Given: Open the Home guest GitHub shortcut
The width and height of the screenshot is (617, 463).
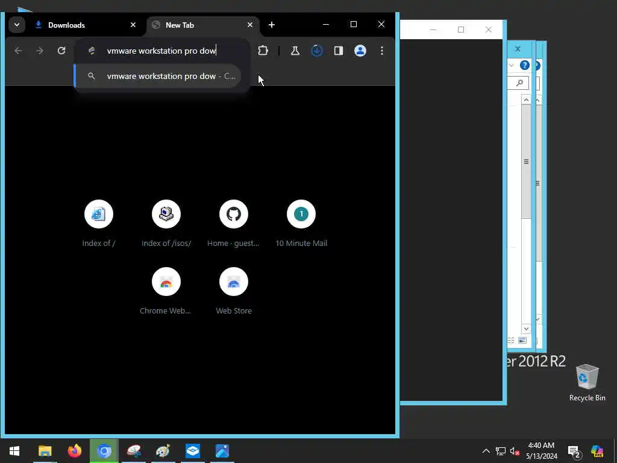Looking at the screenshot, I should click(x=233, y=223).
